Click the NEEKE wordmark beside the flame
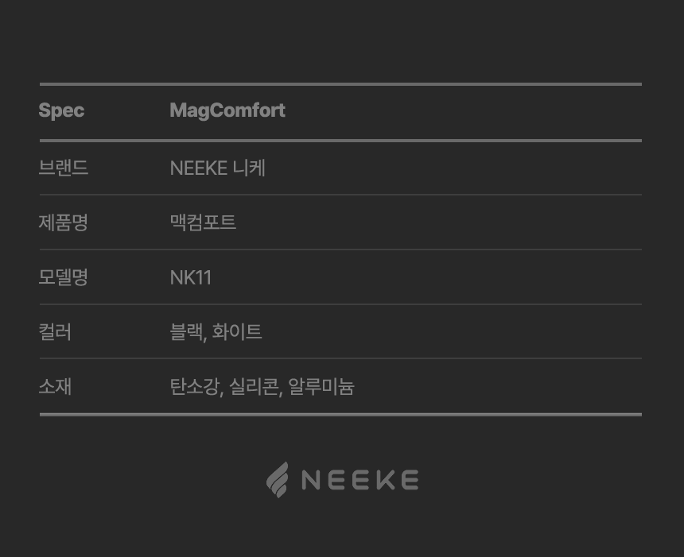 tap(359, 480)
